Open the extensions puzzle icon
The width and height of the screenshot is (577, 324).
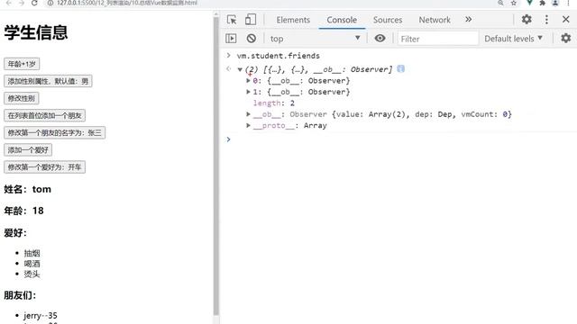click(543, 3)
